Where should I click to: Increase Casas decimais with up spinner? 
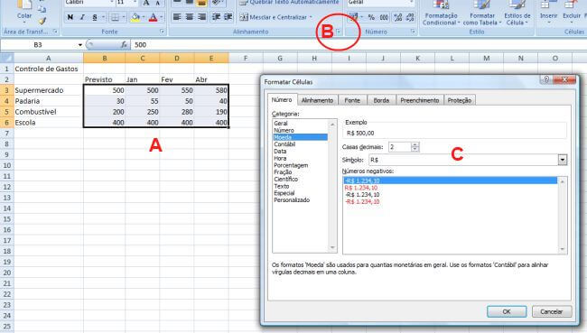415,144
